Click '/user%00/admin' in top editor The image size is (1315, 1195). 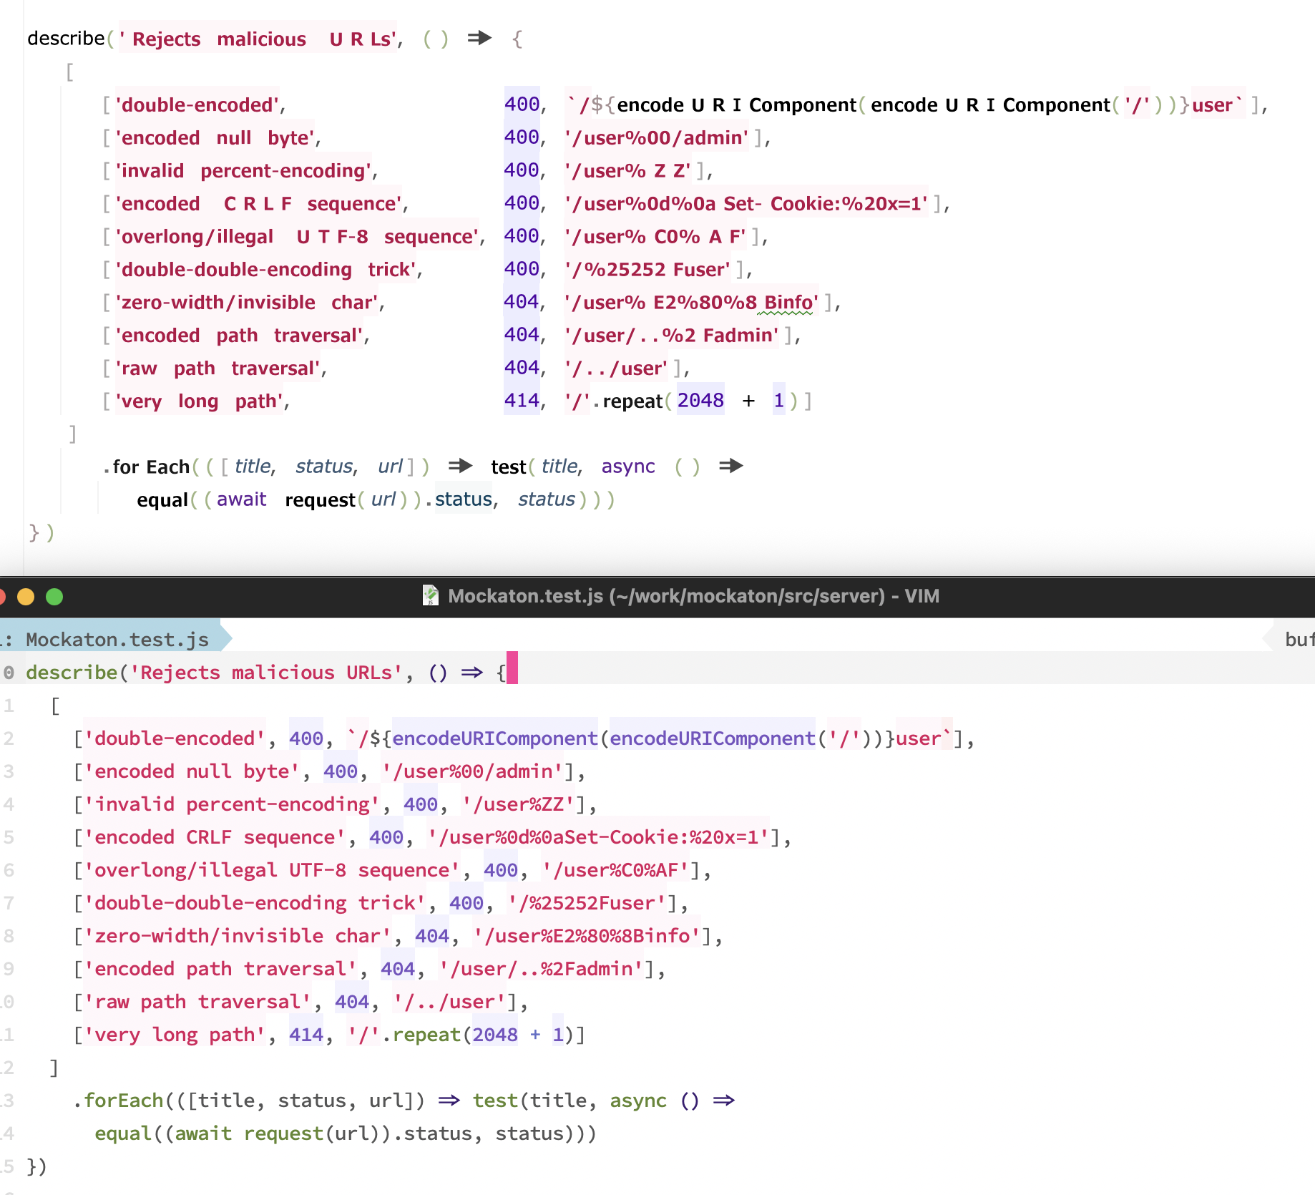(656, 137)
